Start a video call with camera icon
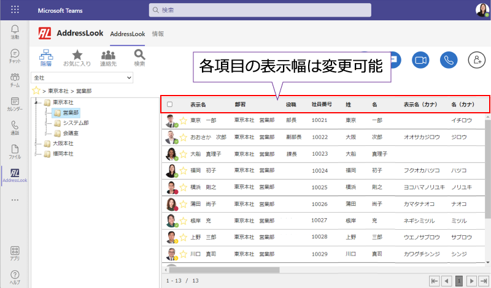This screenshot has height=288, width=491. [x=420, y=59]
